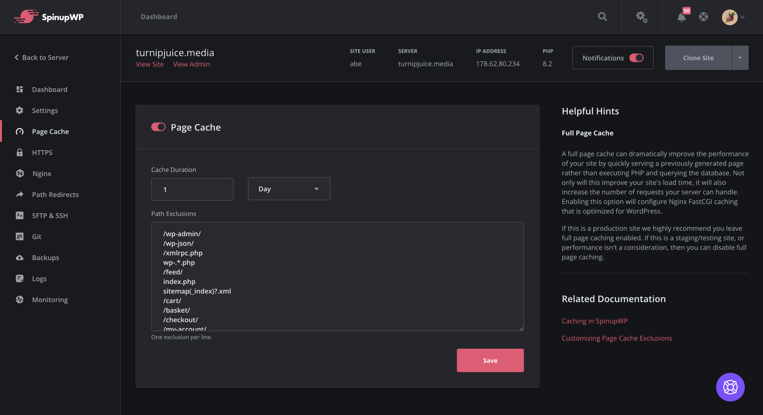
Task: Click the Monitoring pulse icon
Action: 20,300
